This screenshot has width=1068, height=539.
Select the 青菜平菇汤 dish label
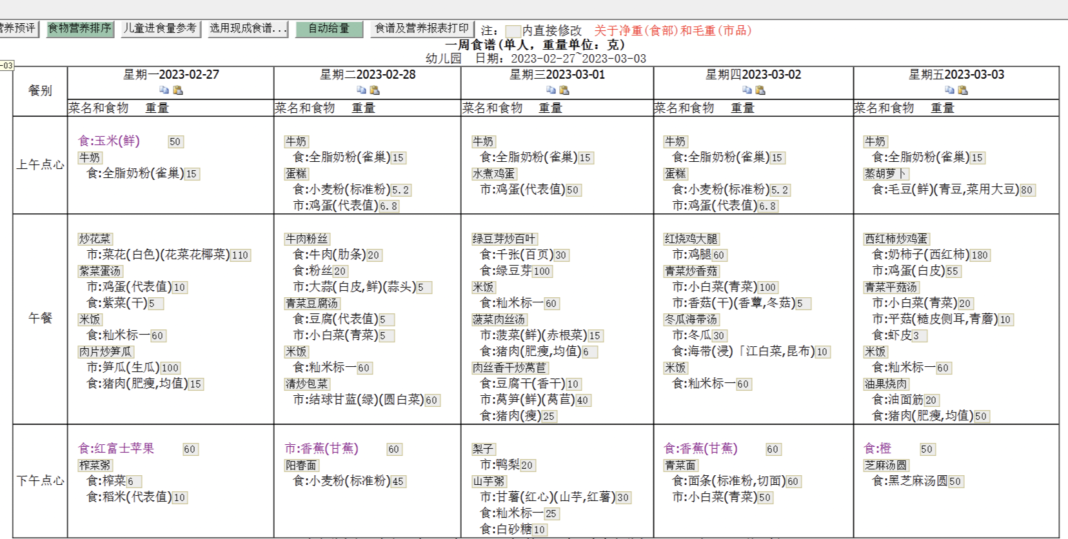click(x=891, y=288)
